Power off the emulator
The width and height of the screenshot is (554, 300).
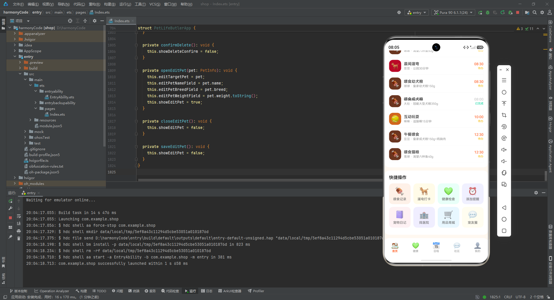point(504,92)
